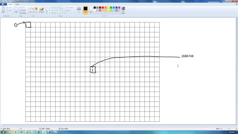The width and height of the screenshot is (238, 134).
Task: Select the Text tool
Action: [36, 9]
